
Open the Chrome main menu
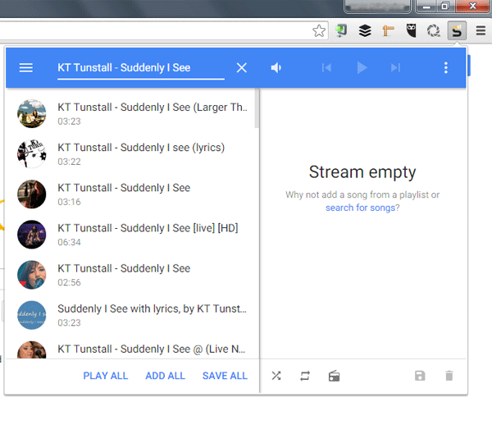tap(481, 30)
